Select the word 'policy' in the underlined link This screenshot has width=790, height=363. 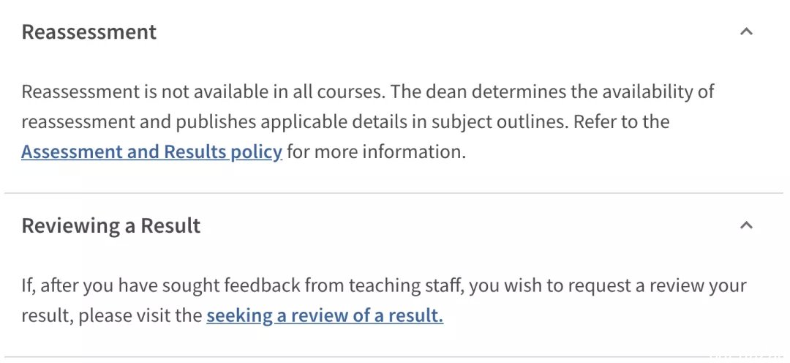click(257, 152)
